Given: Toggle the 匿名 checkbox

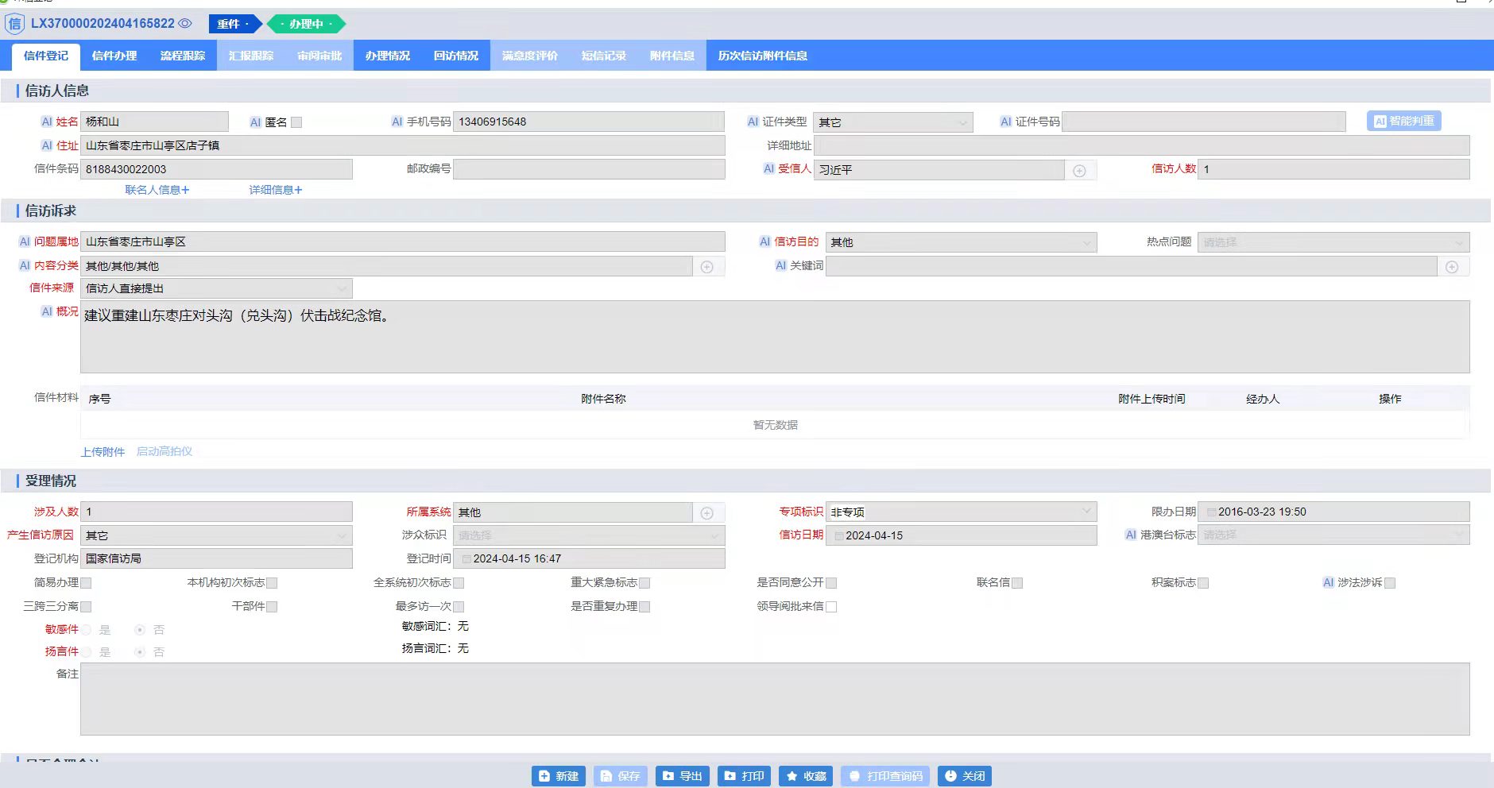Looking at the screenshot, I should 296,122.
